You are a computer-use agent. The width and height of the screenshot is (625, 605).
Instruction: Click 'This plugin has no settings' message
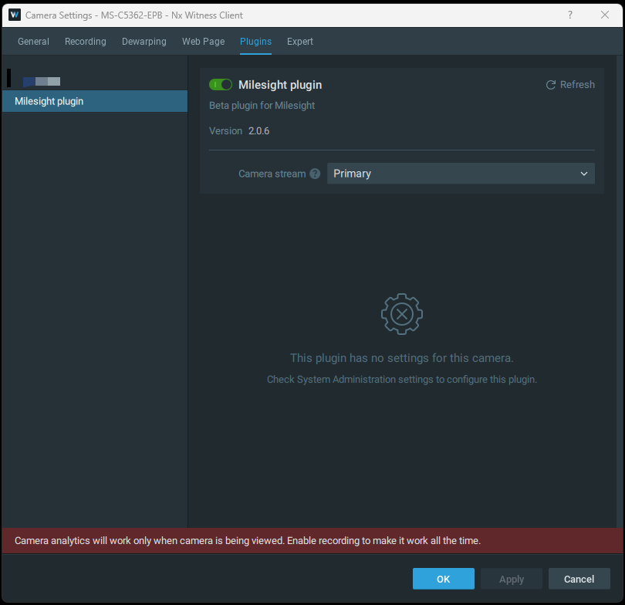(x=402, y=358)
